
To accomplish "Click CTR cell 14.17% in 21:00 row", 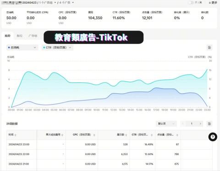I will pos(149,164).
